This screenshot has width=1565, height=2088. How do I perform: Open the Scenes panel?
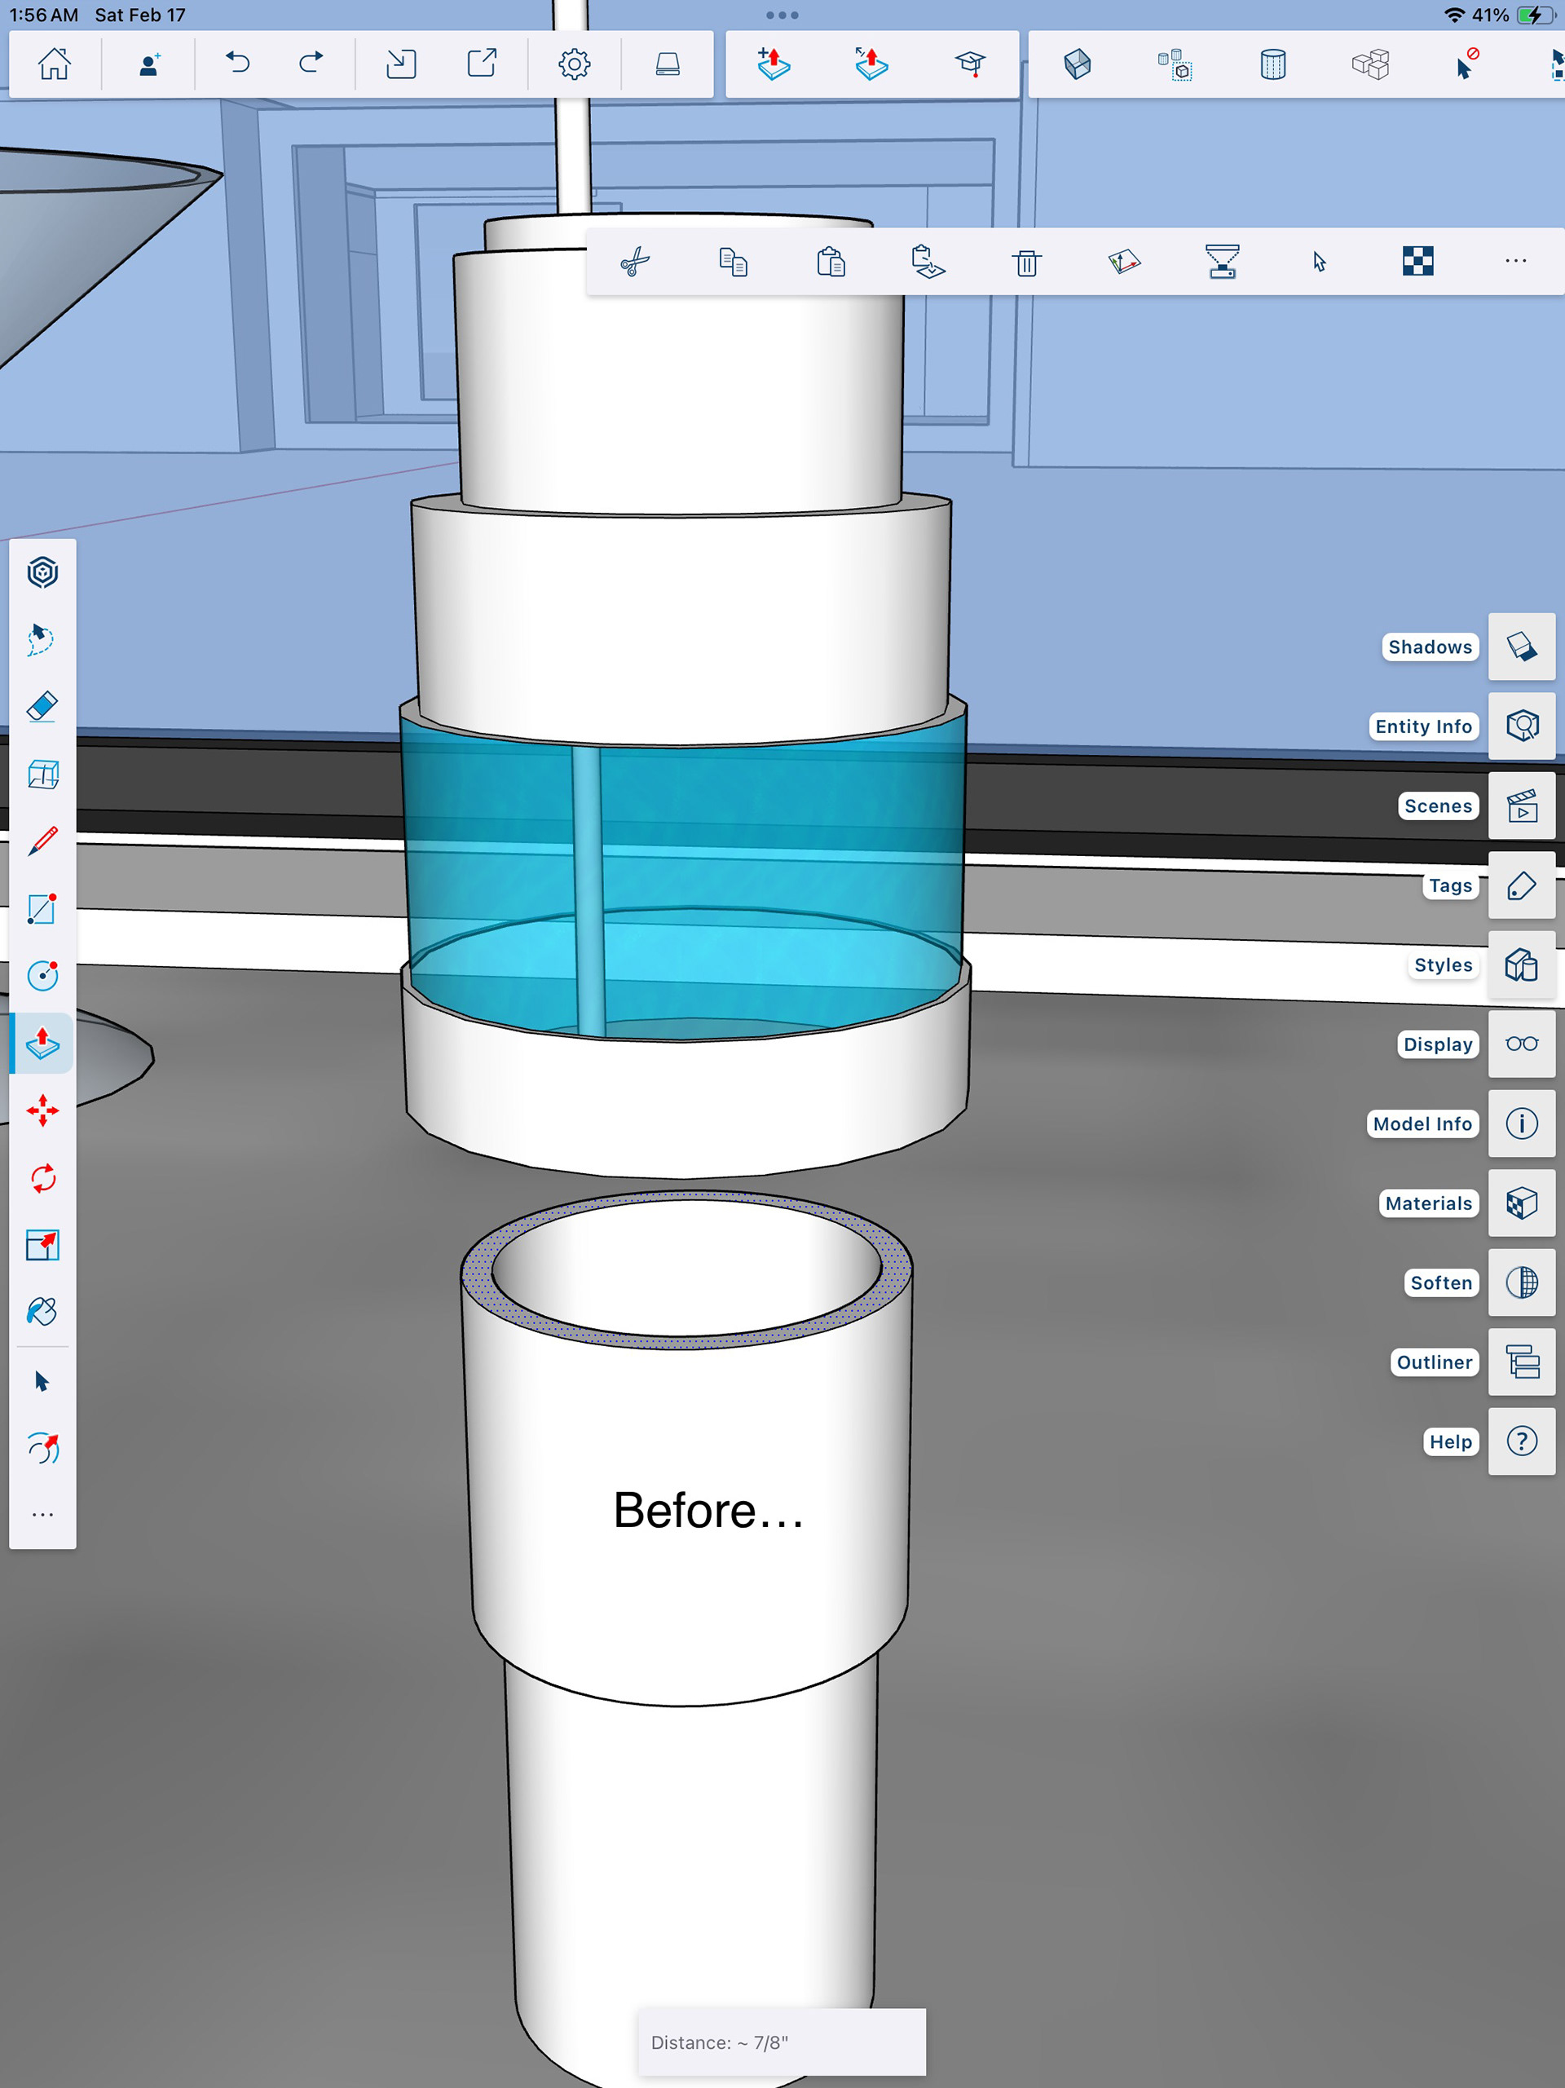[1522, 806]
